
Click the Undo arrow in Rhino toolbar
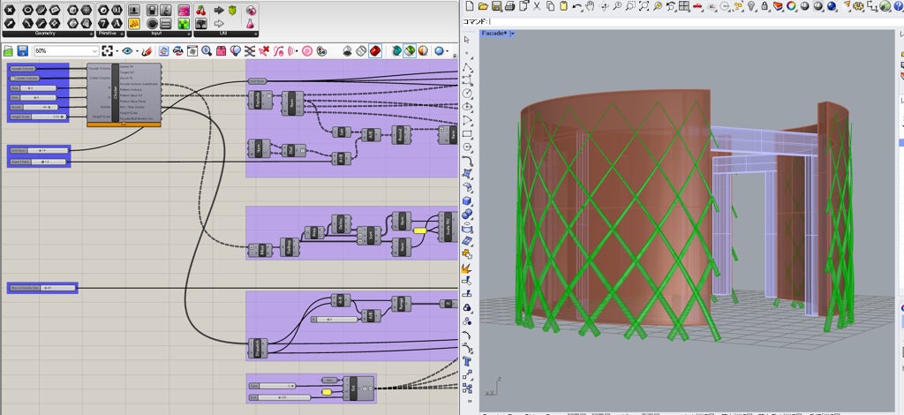click(x=576, y=7)
